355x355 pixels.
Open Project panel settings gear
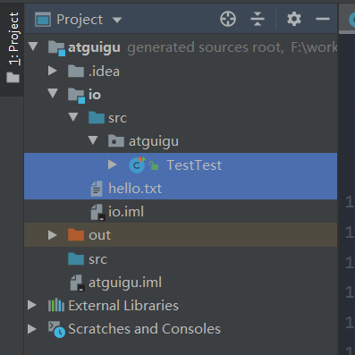pos(294,19)
